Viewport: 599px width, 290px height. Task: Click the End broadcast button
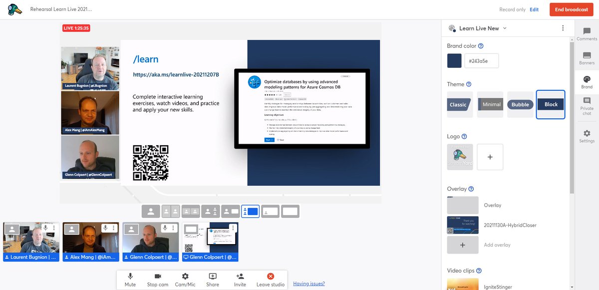(x=572, y=9)
